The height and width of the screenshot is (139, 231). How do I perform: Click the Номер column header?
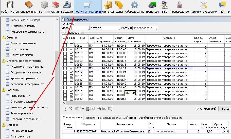click(x=82, y=38)
